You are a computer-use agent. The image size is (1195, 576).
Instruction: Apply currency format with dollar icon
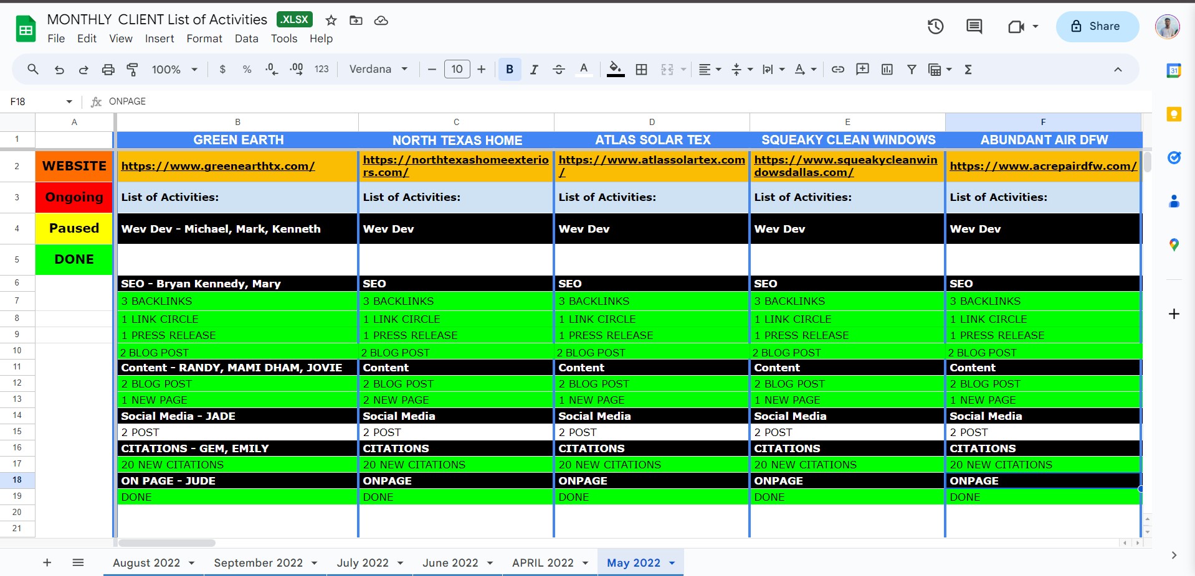click(x=222, y=70)
